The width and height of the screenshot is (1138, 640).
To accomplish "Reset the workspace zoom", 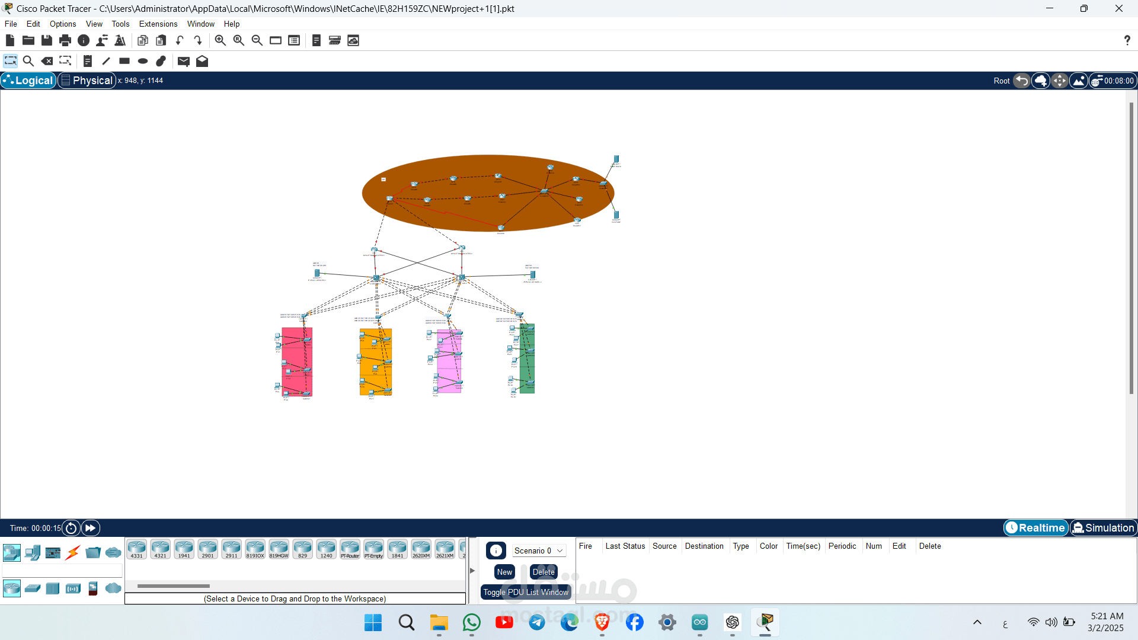I will 238,40.
